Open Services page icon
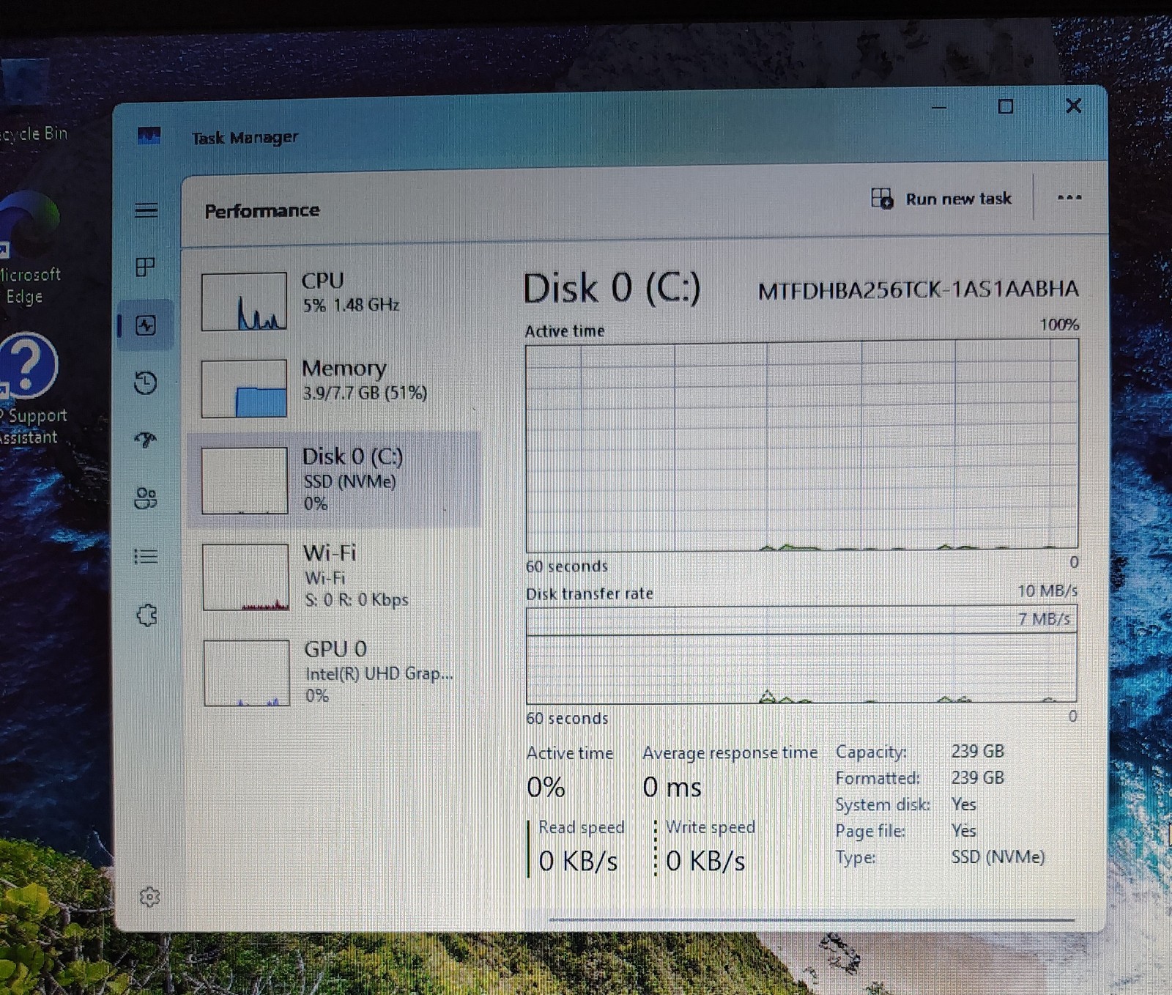 point(146,615)
